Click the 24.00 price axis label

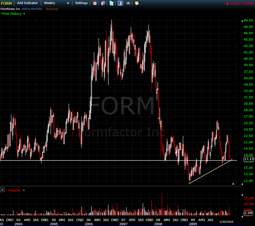pyautogui.click(x=248, y=129)
